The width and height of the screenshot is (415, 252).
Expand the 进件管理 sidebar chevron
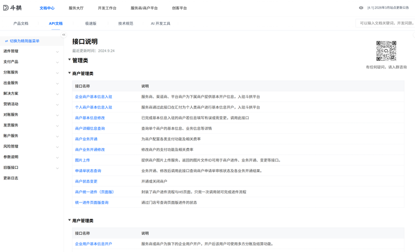58,52
